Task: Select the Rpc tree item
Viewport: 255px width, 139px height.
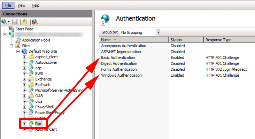Action: [x=39, y=124]
